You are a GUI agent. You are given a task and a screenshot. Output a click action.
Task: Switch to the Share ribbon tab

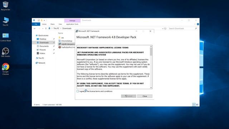(53, 24)
